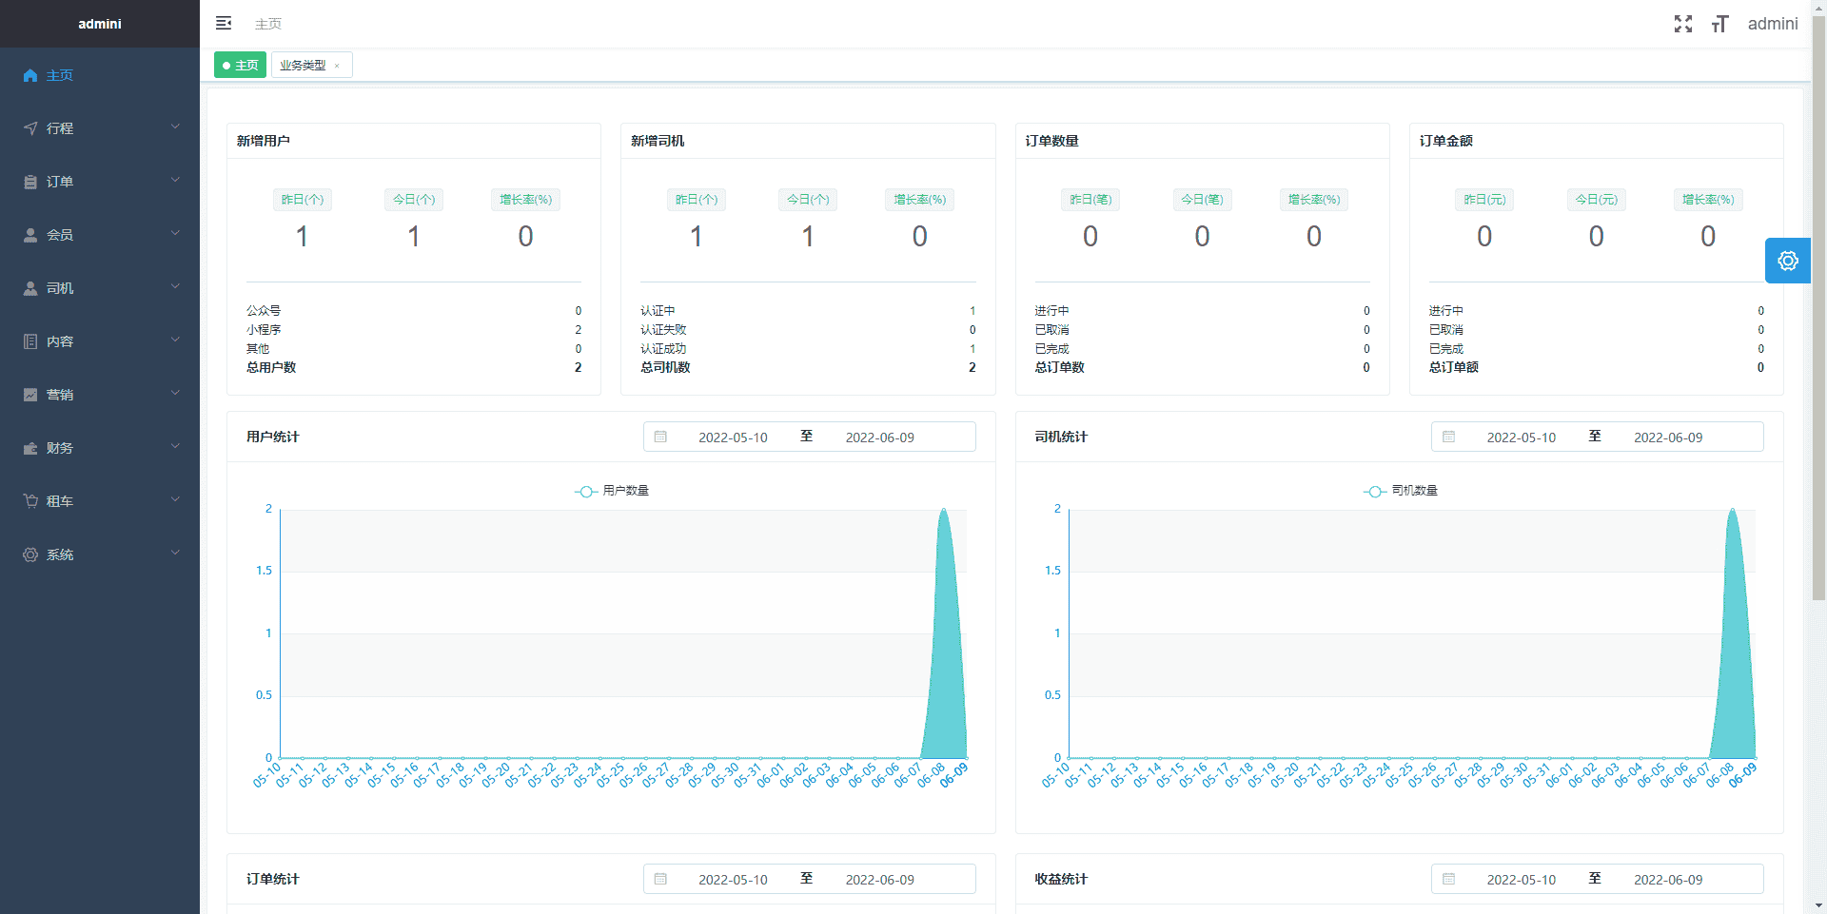Open the admini user menu at top right
1827x914 pixels.
[1773, 24]
